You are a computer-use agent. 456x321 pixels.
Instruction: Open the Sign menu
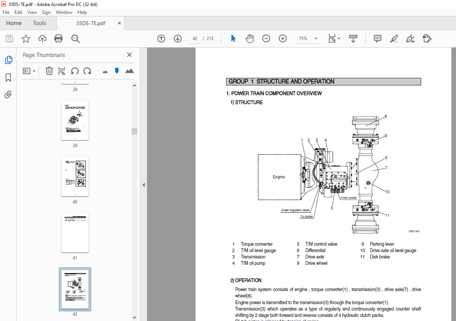click(46, 12)
